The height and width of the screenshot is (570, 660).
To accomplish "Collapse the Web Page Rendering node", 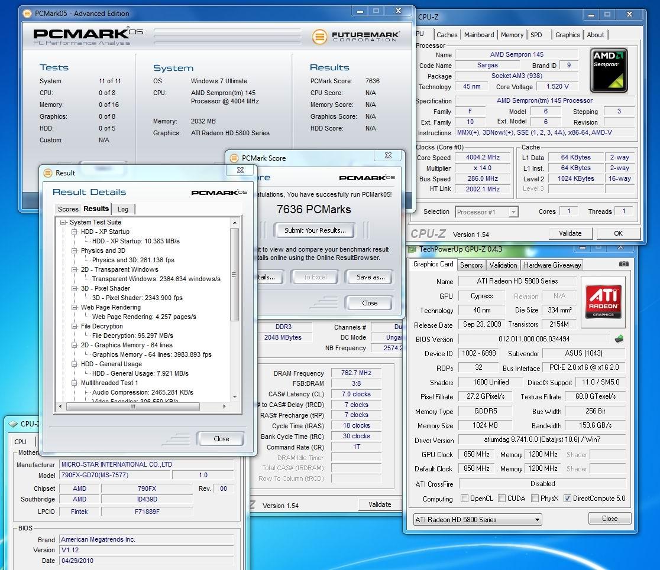I will tap(74, 307).
